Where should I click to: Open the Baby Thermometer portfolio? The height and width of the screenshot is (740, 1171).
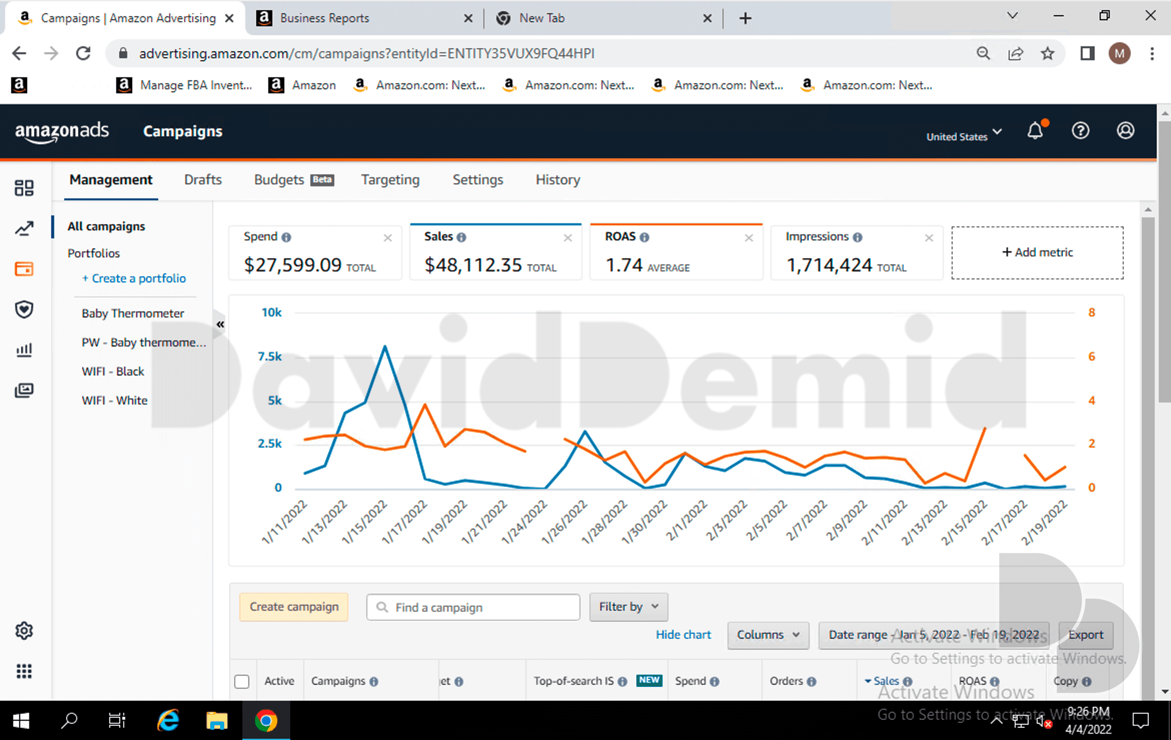pos(133,313)
